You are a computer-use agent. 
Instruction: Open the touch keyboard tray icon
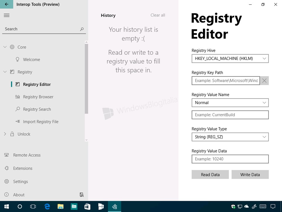coord(263,207)
